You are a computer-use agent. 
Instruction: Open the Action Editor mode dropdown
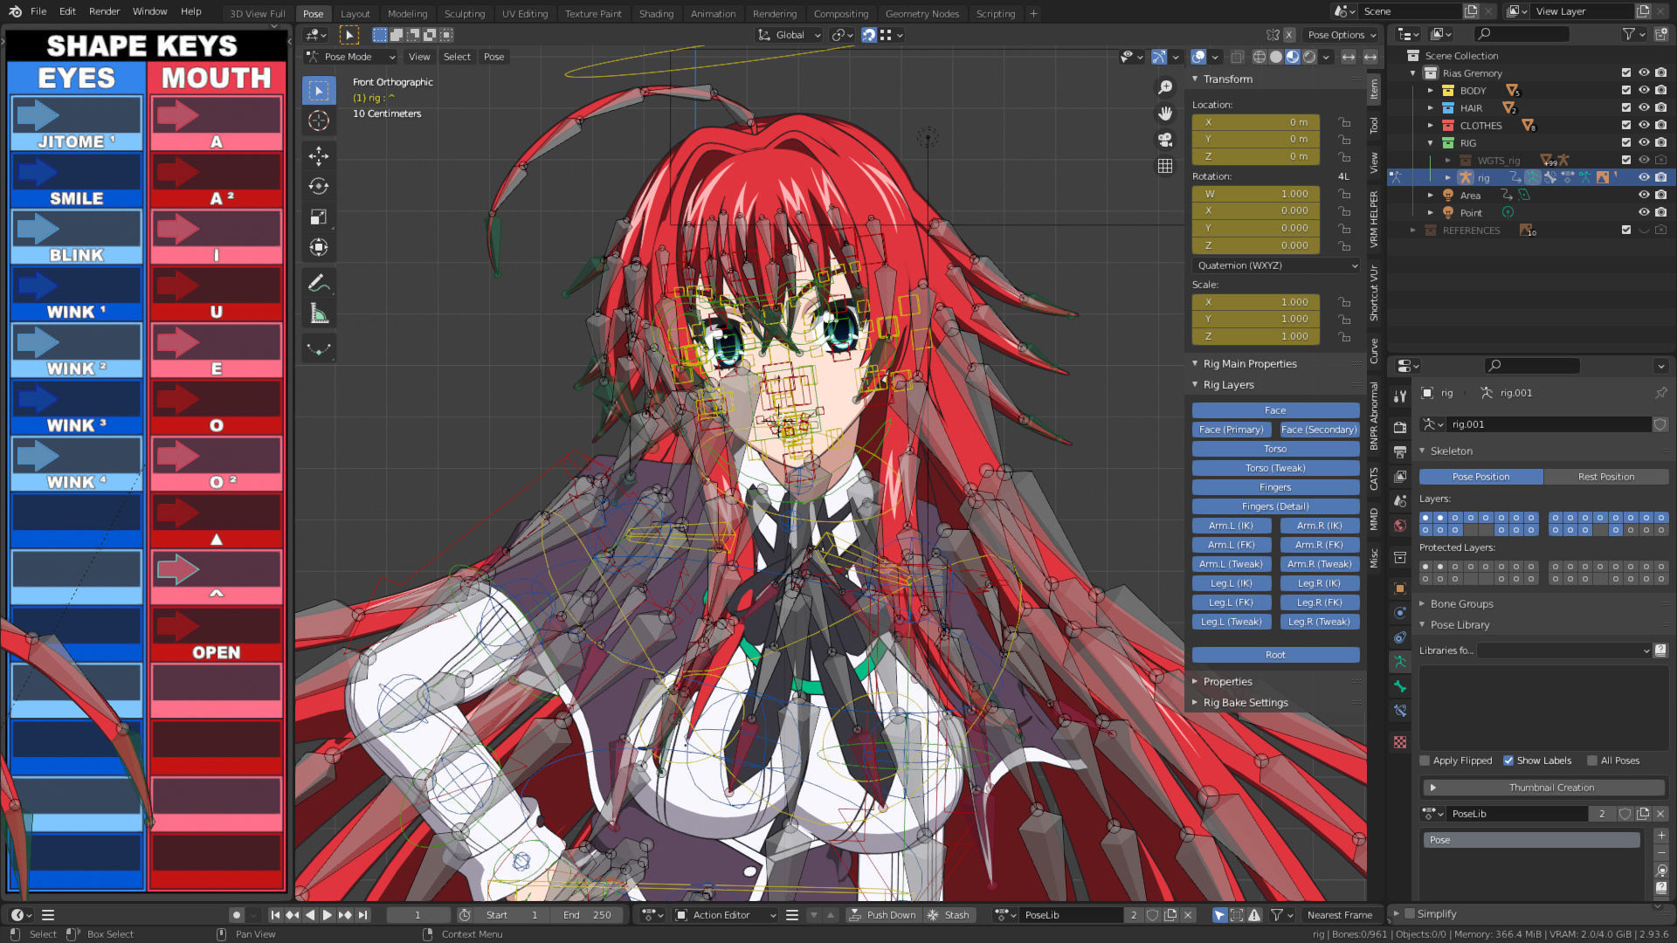point(727,915)
